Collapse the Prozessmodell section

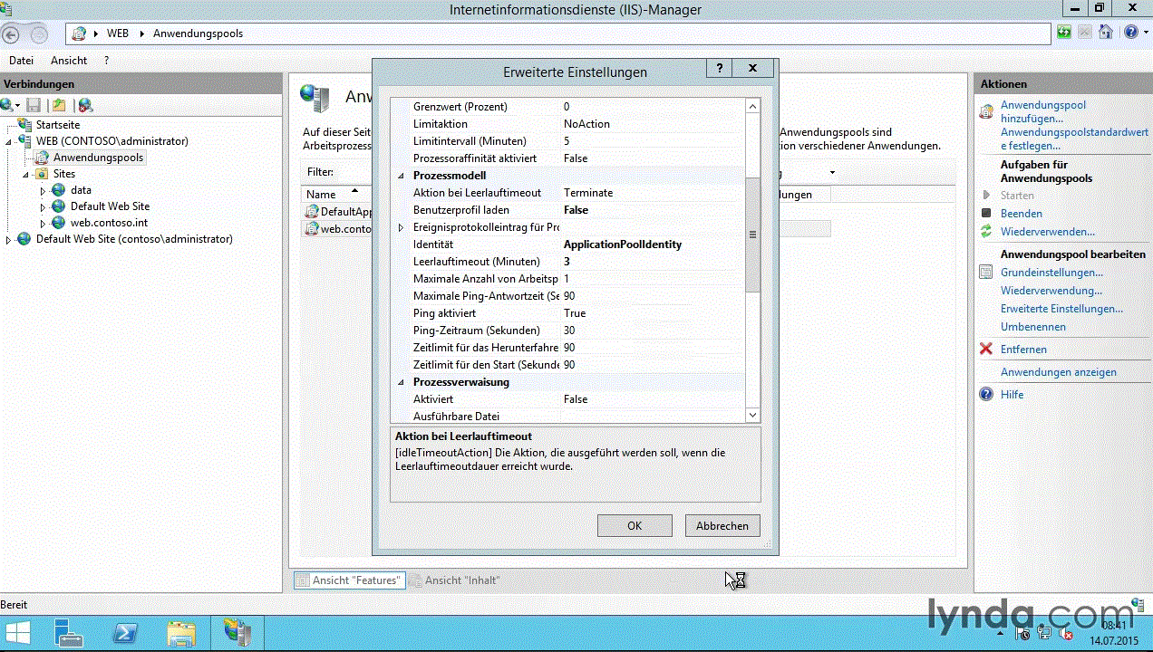coord(401,176)
